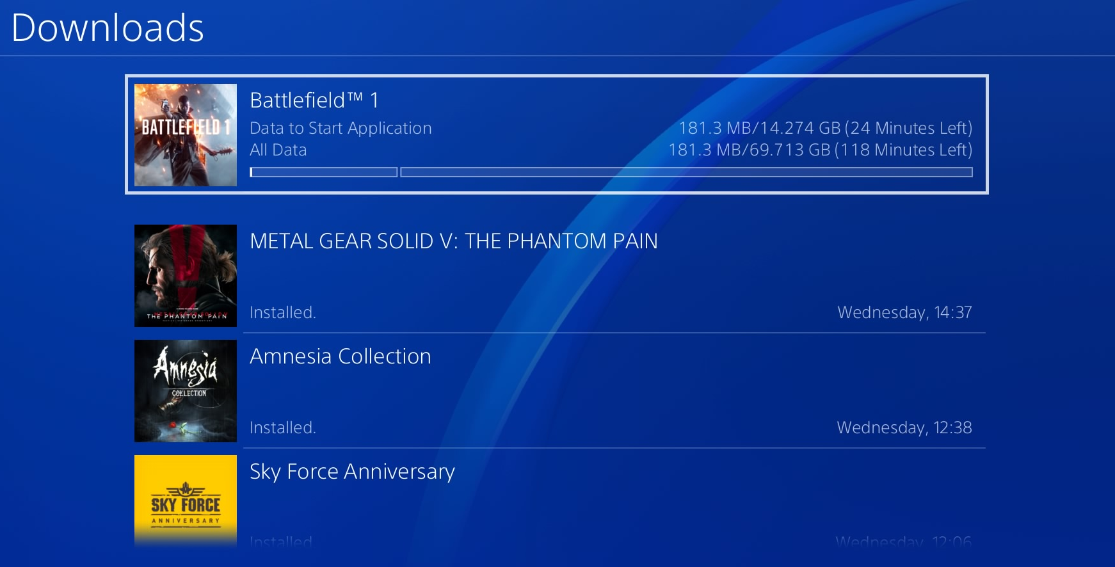Open the Amnesia Collection title entry
1115x567 pixels.
(x=340, y=356)
